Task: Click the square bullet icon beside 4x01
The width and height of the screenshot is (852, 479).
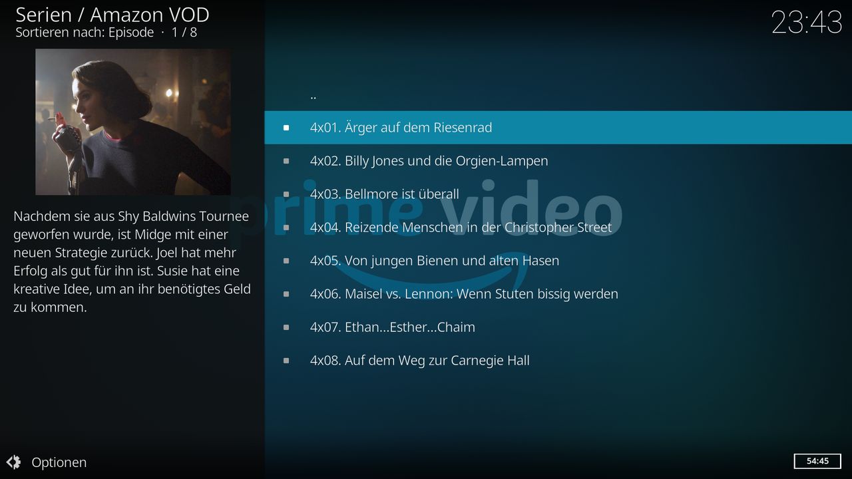Action: 286,128
